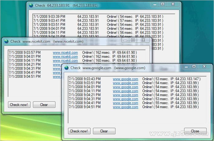The height and width of the screenshot is (141, 214).
Task: Click Check now! in the www.nicekit.com window
Action: (x=19, y=105)
